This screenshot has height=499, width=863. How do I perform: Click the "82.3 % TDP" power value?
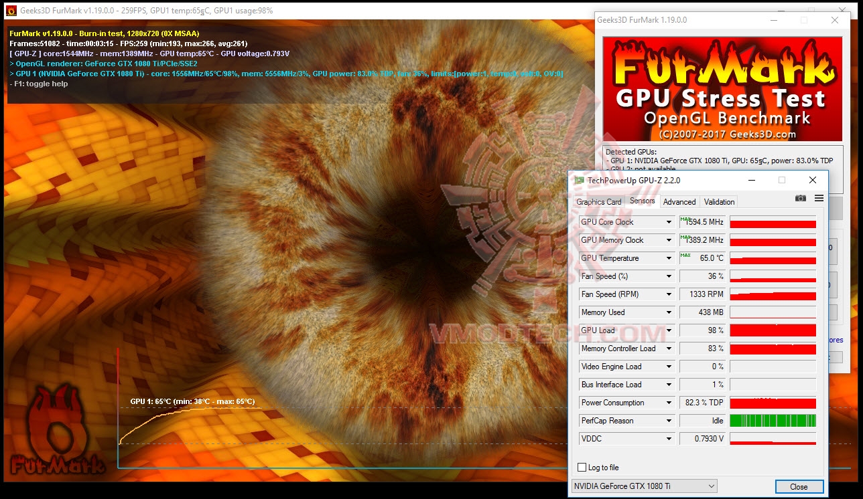pyautogui.click(x=702, y=403)
